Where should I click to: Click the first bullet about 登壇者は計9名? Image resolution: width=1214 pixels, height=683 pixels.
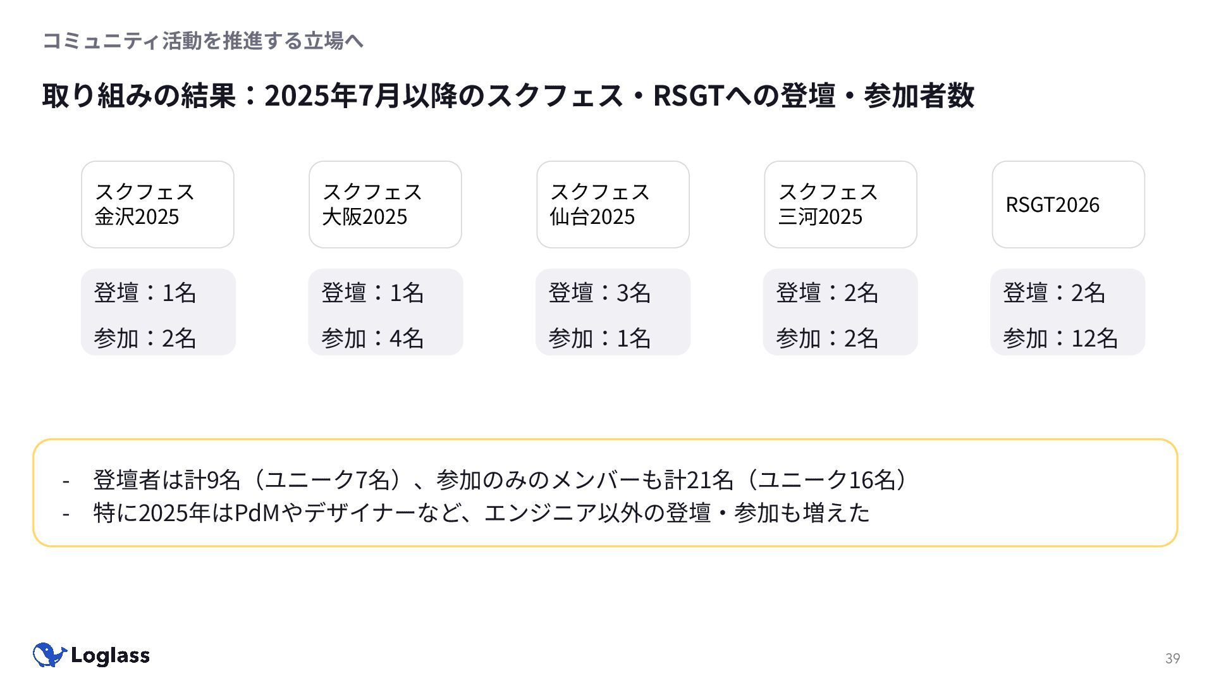tap(500, 479)
